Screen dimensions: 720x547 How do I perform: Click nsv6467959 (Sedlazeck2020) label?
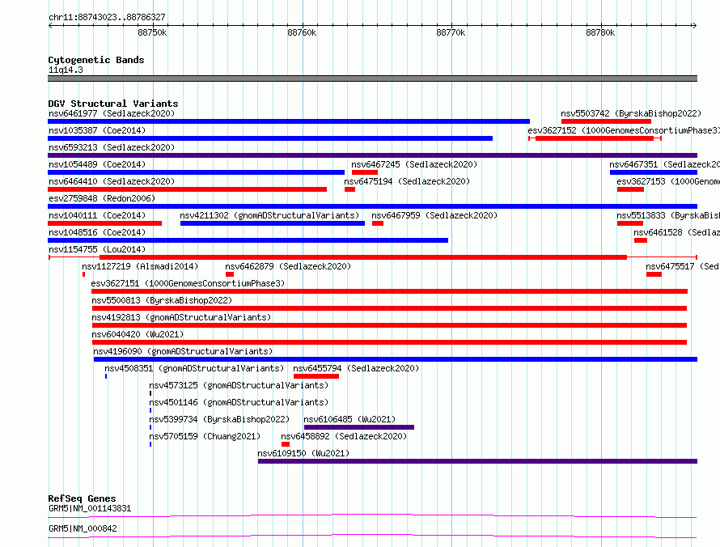click(x=434, y=215)
